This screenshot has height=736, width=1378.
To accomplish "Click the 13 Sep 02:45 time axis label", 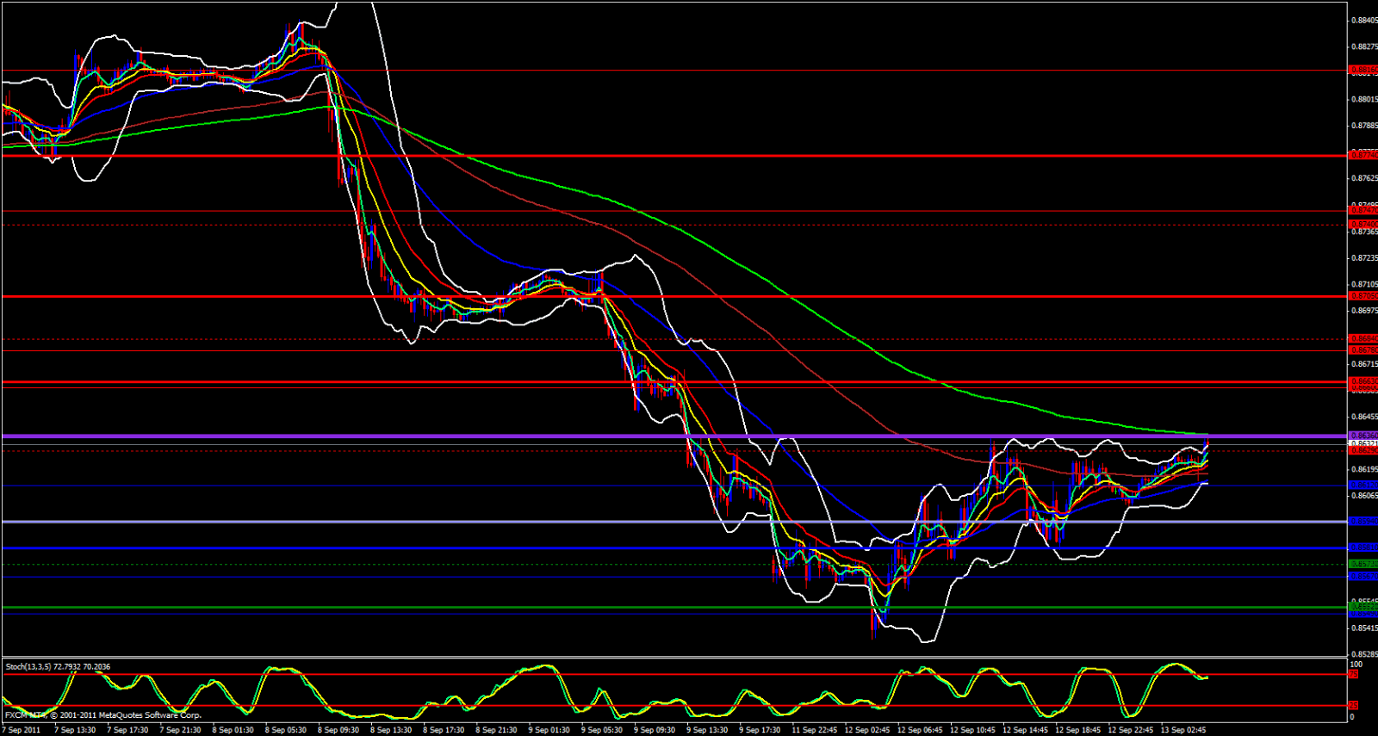I will tap(1183, 730).
